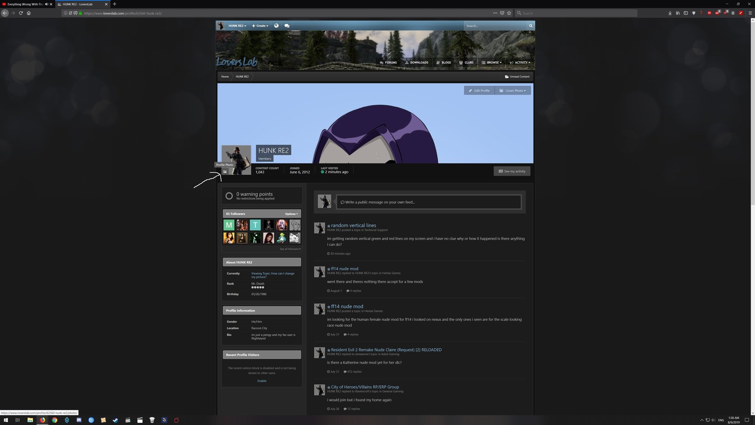This screenshot has height=425, width=755.
Task: Expand the Activity navigation dropdown
Action: (x=520, y=63)
